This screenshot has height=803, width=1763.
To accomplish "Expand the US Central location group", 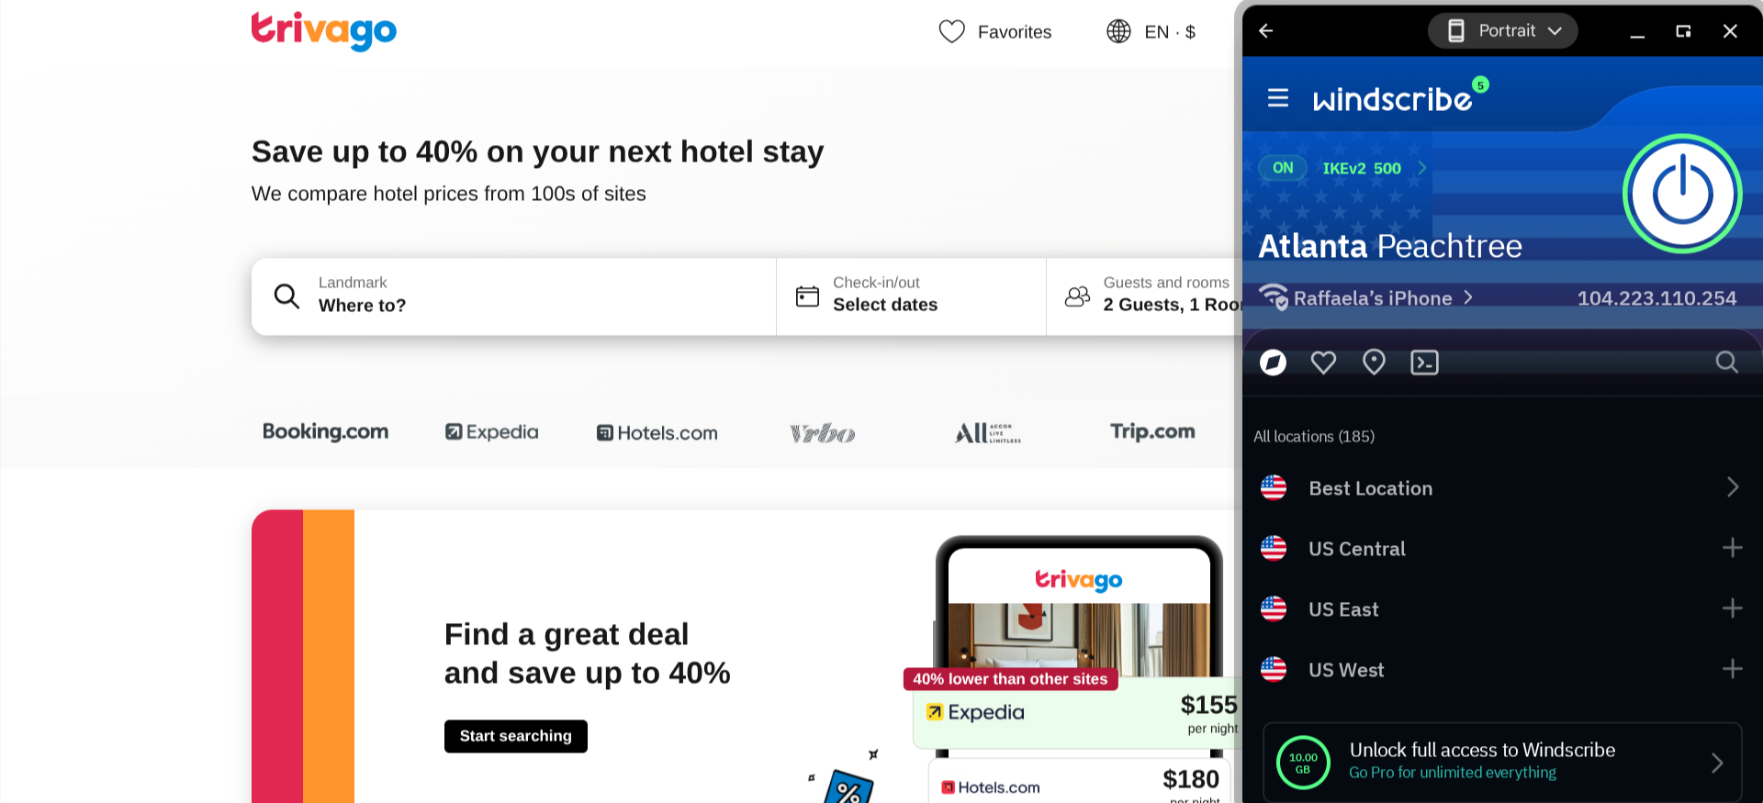I will click(1732, 548).
